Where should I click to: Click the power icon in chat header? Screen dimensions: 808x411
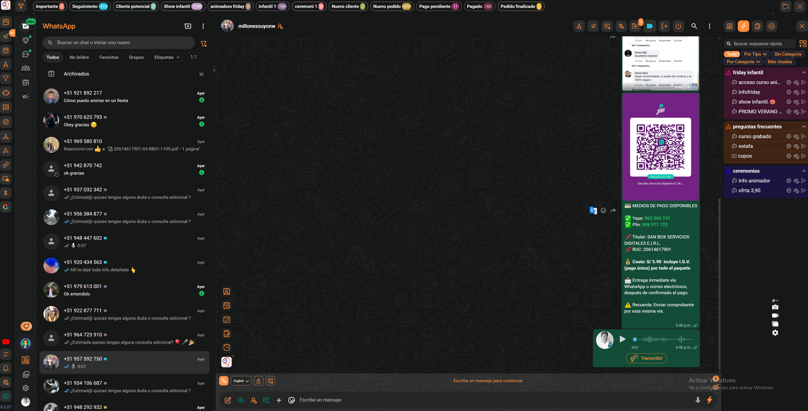tap(678, 26)
